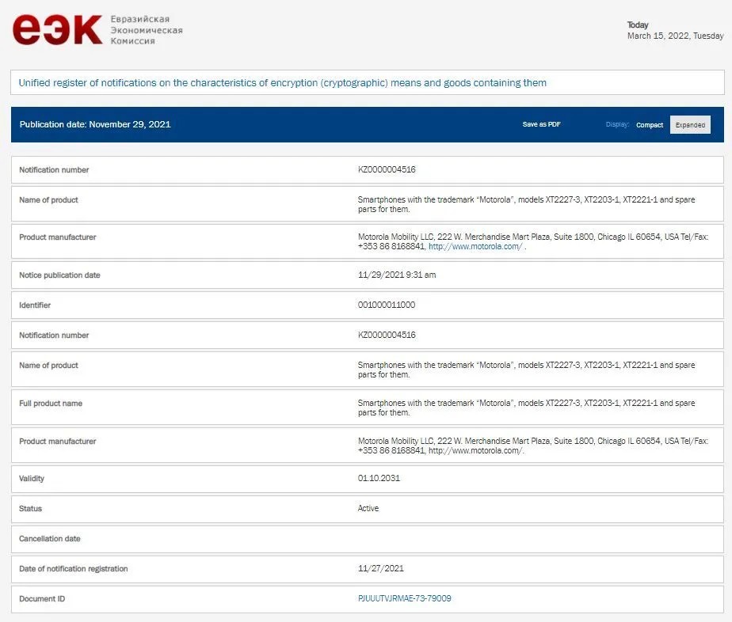This screenshot has height=622, width=732.
Task: Open the motorola.com link under Notice publication date
Action: tap(475, 246)
